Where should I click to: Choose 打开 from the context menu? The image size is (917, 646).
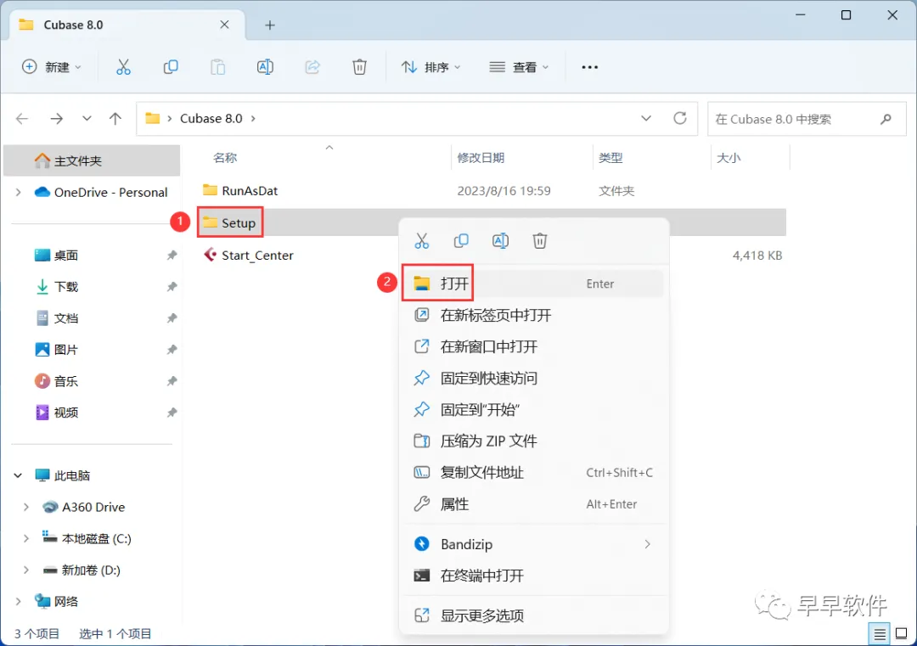(x=533, y=284)
